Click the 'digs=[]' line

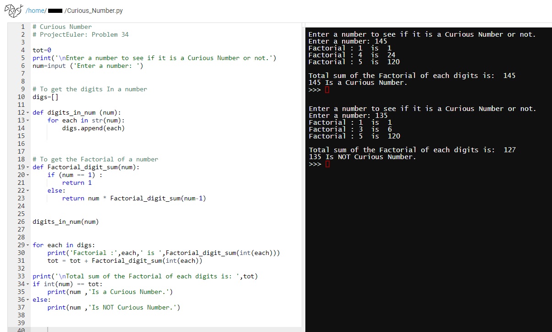pyautogui.click(x=46, y=97)
